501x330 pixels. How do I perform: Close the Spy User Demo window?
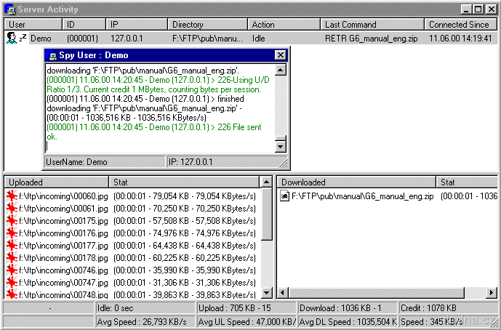pyautogui.click(x=280, y=55)
